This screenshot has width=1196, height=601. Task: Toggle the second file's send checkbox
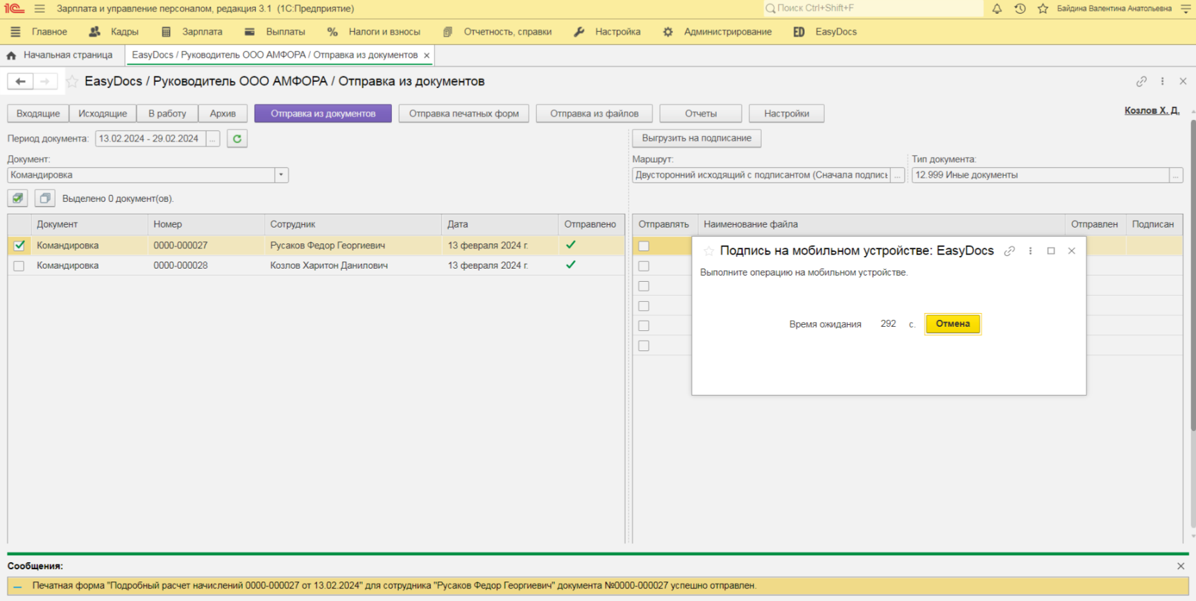(x=644, y=266)
